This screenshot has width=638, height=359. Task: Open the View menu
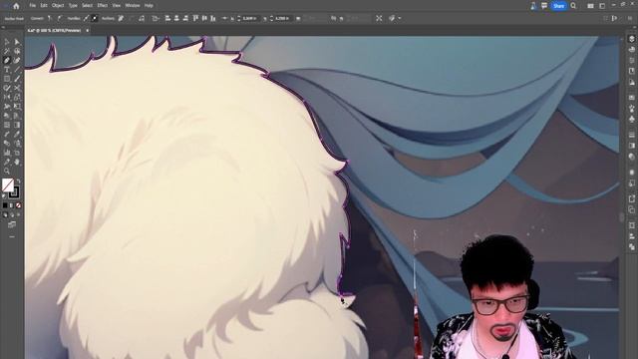116,6
